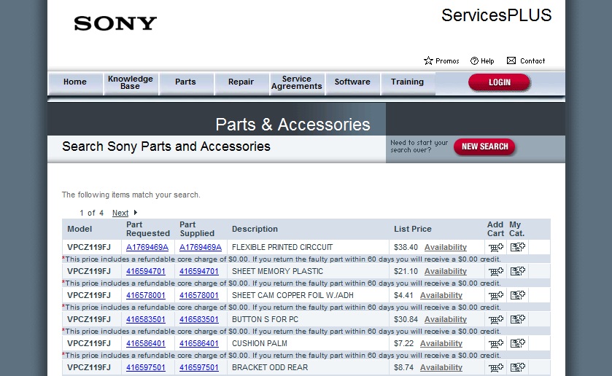Add CUSHION PALM to cart
The image size is (612, 376).
point(496,344)
